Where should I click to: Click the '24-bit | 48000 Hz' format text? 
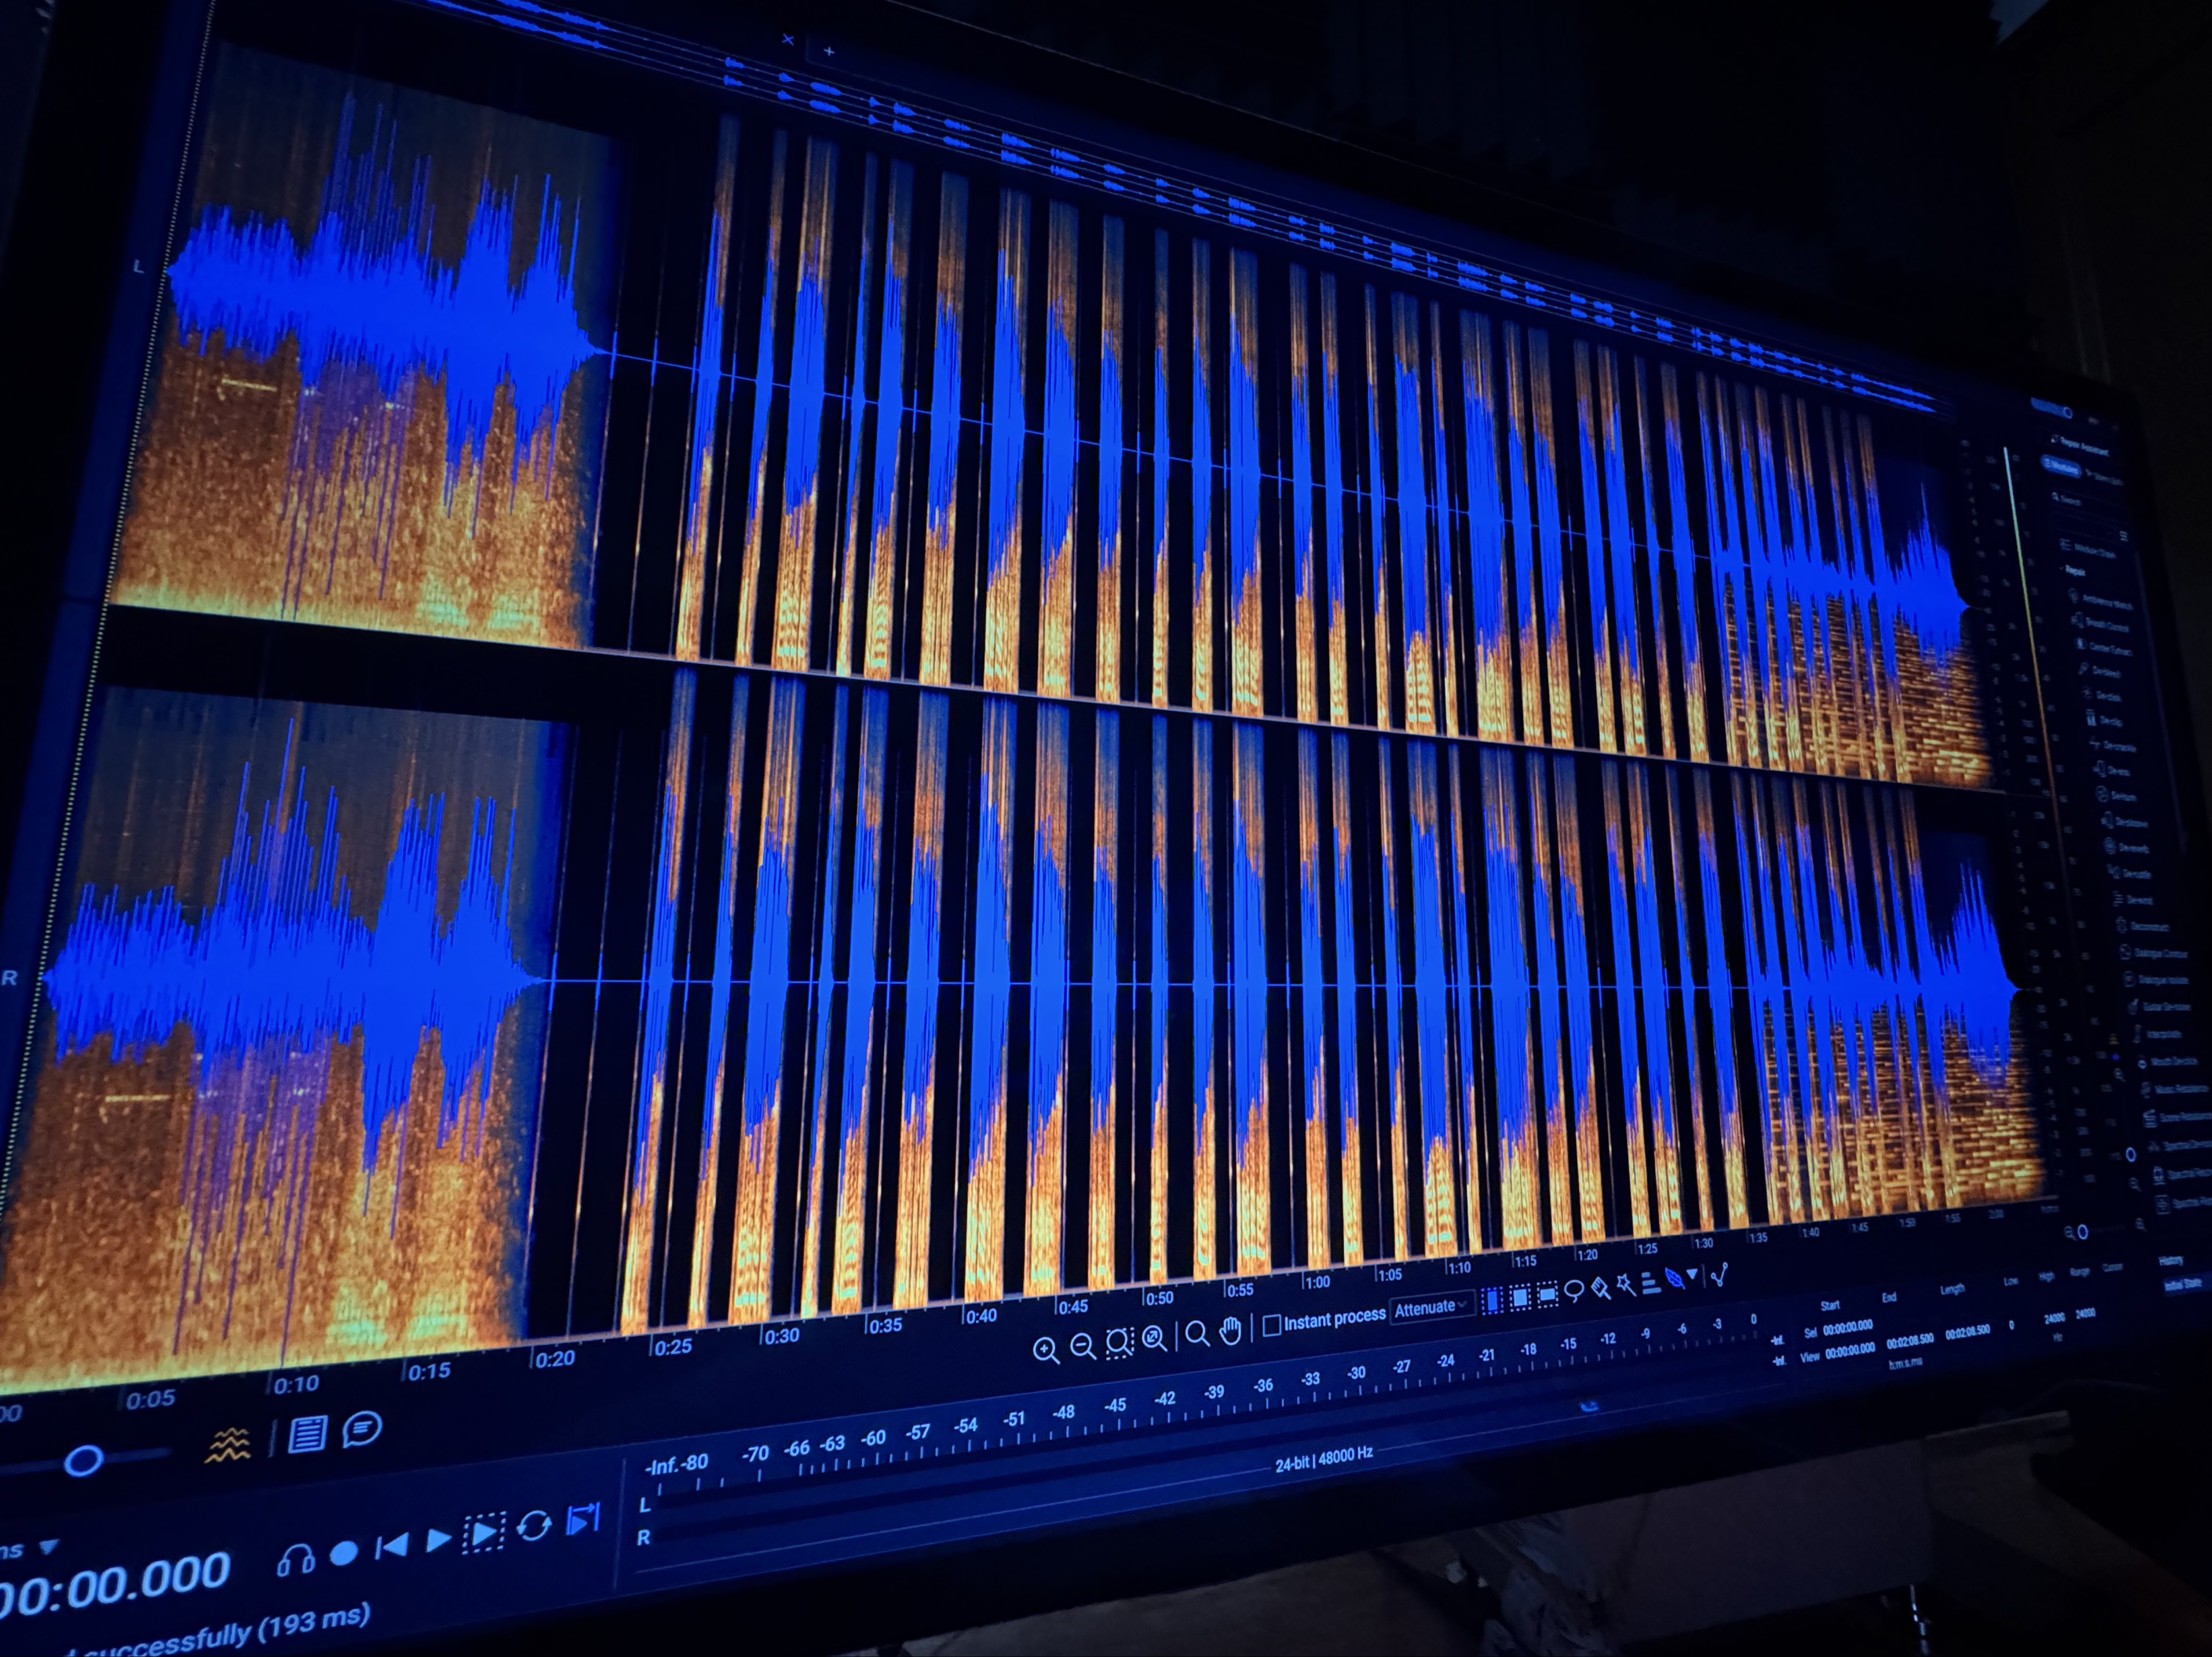(1323, 1461)
